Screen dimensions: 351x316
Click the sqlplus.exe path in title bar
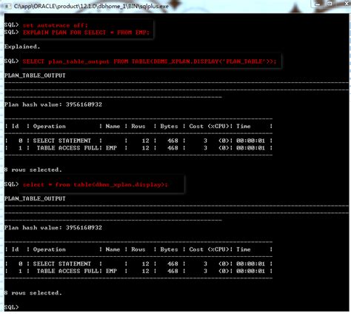coord(91,6)
